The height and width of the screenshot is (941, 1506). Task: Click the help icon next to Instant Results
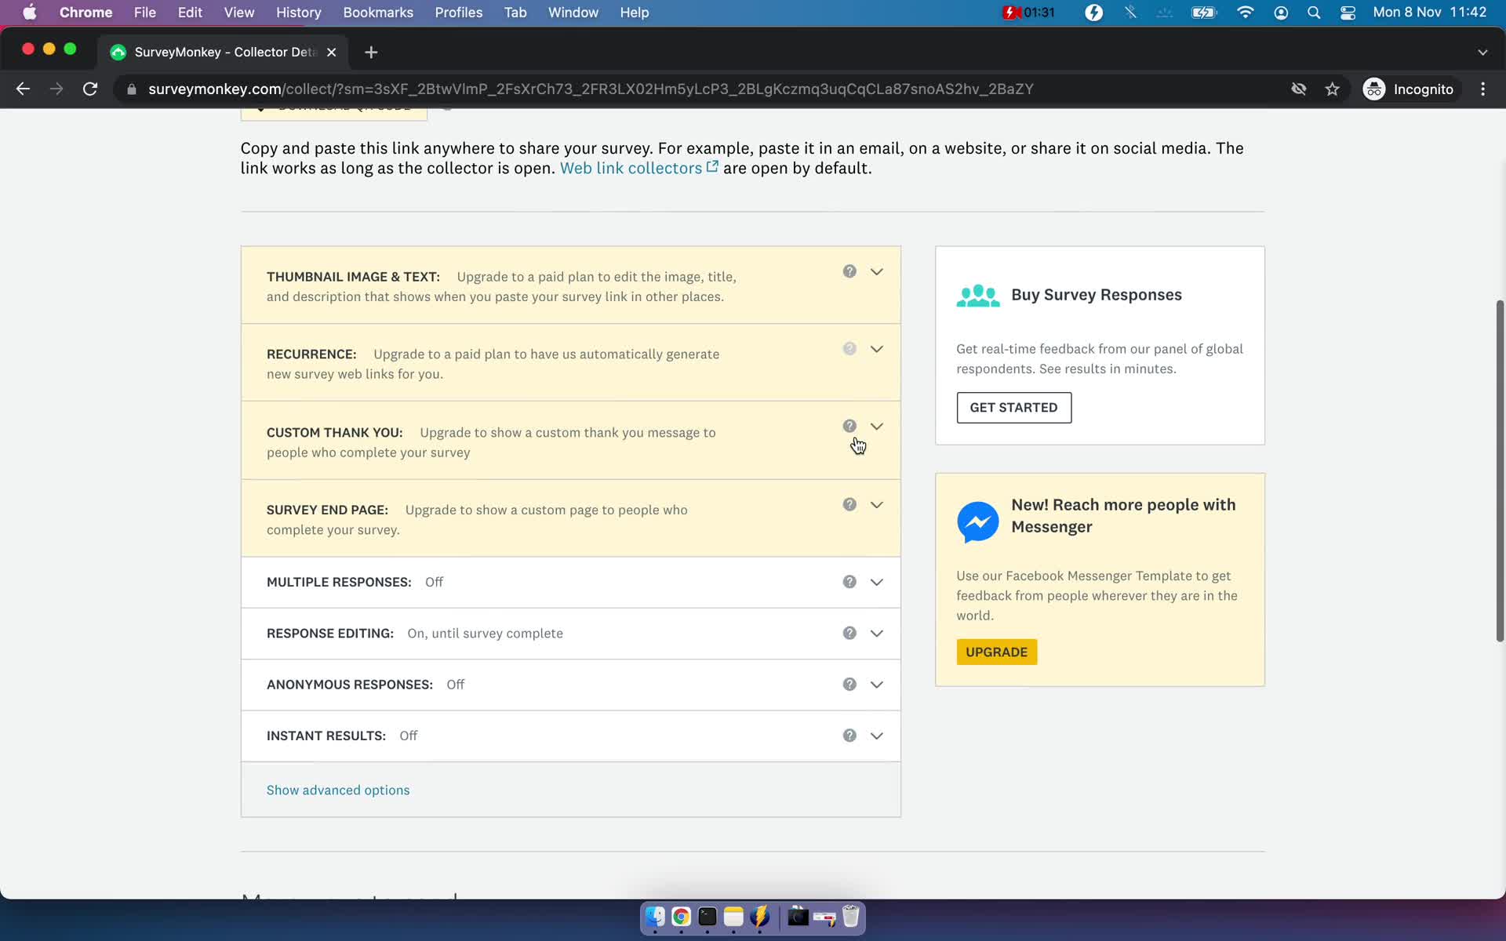pos(849,735)
